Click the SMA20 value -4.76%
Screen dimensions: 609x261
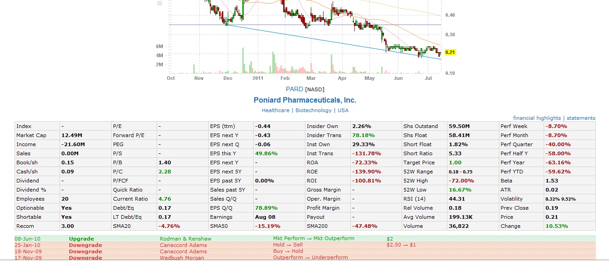tap(169, 226)
